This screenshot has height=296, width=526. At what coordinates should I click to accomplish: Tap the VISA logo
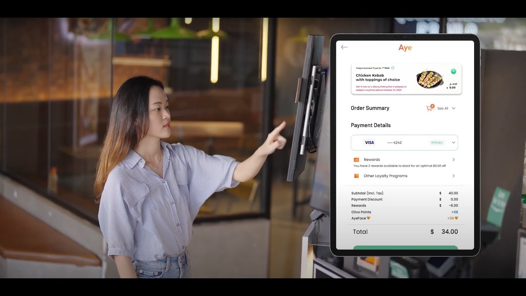point(369,143)
